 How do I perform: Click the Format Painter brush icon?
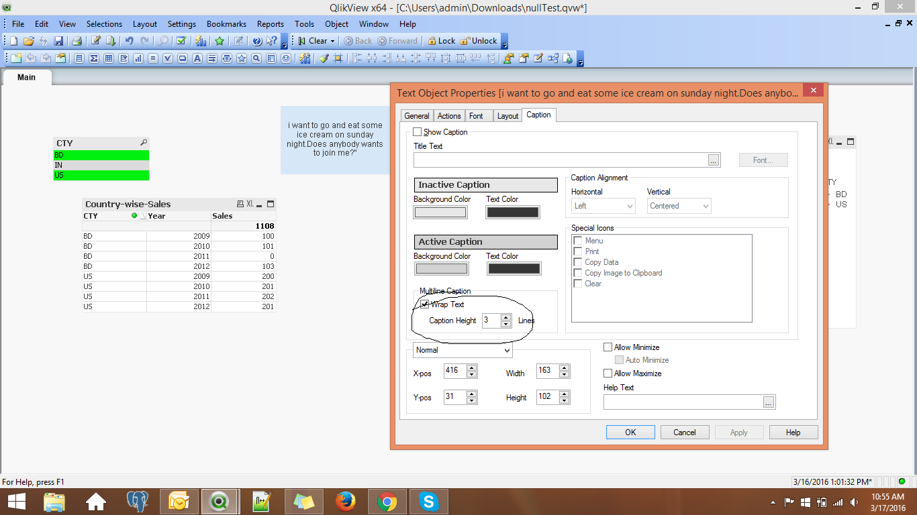tap(323, 58)
